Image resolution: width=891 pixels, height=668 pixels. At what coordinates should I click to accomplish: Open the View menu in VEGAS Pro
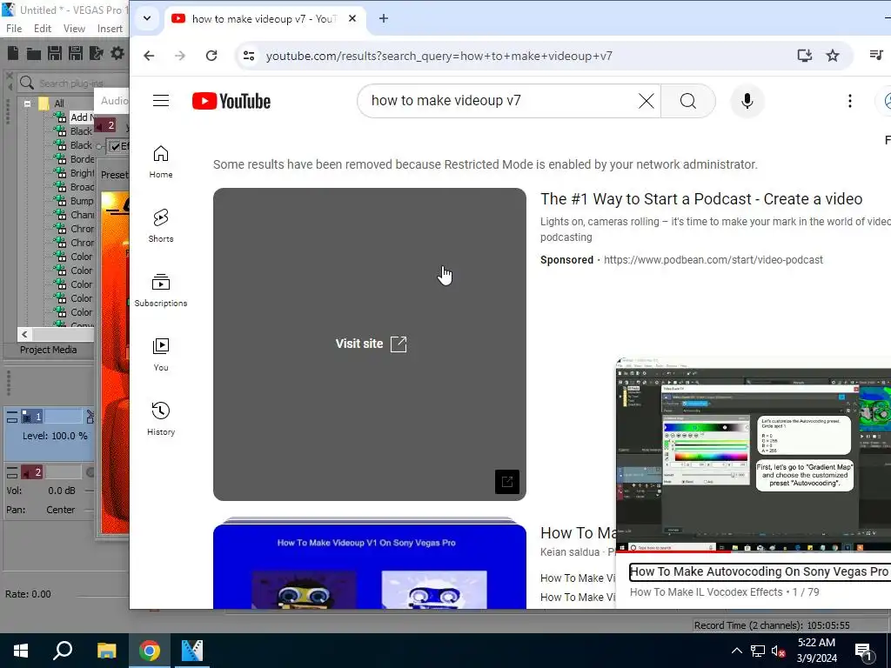coord(74,29)
